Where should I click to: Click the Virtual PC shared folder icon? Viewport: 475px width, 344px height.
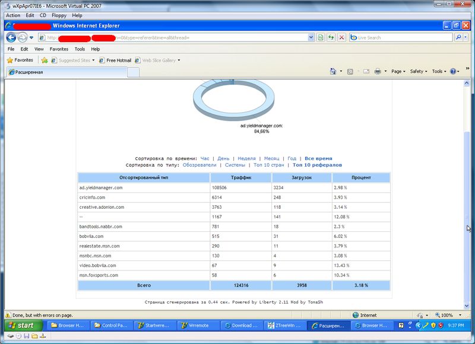point(34,336)
